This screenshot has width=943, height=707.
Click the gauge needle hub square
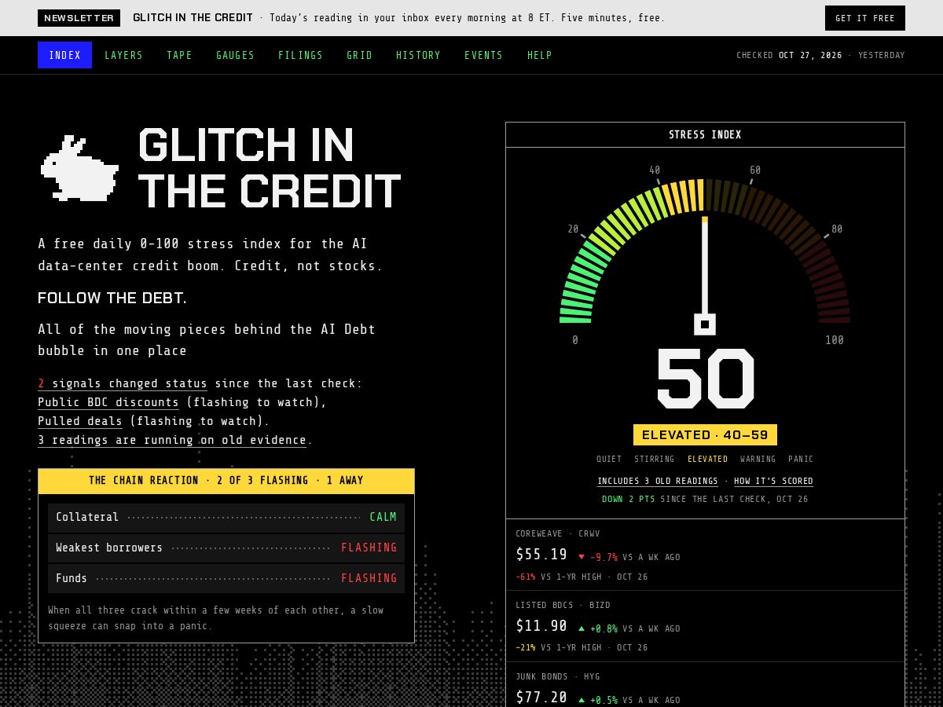tap(705, 324)
